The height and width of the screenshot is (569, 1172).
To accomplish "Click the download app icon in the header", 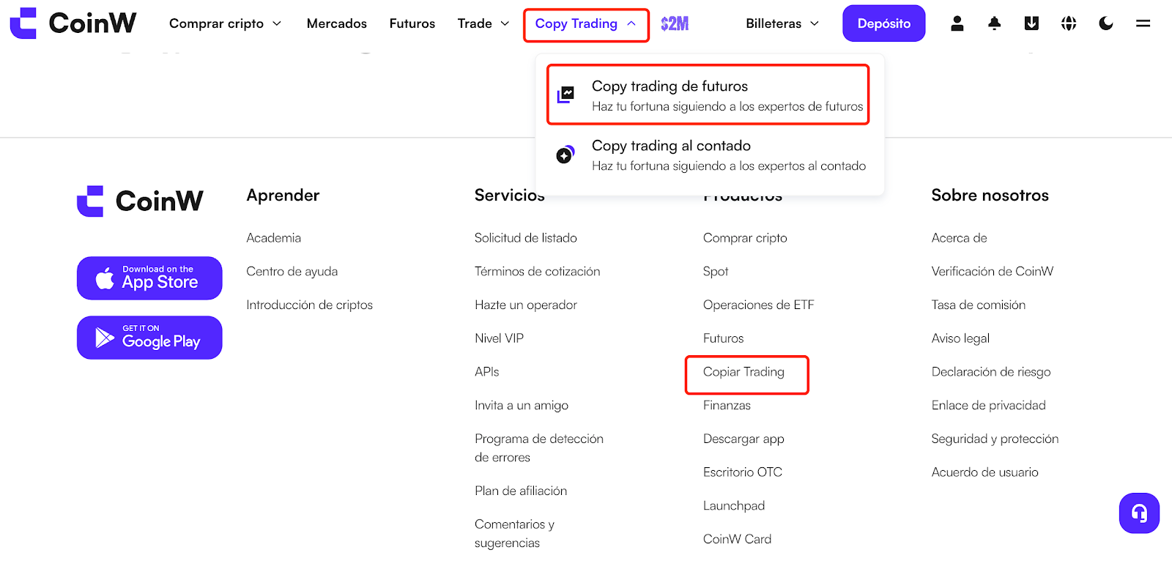I will (1031, 23).
